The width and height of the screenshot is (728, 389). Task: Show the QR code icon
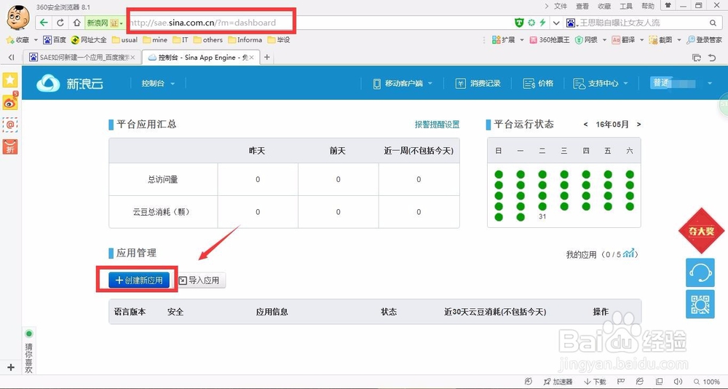[700, 304]
